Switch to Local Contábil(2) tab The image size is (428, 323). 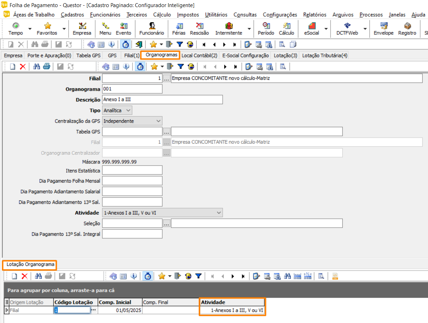pos(199,55)
